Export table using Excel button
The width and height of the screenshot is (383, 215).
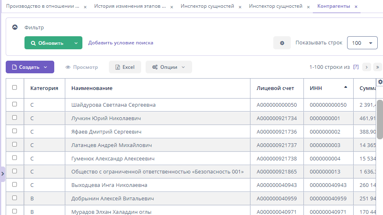tap(125, 67)
